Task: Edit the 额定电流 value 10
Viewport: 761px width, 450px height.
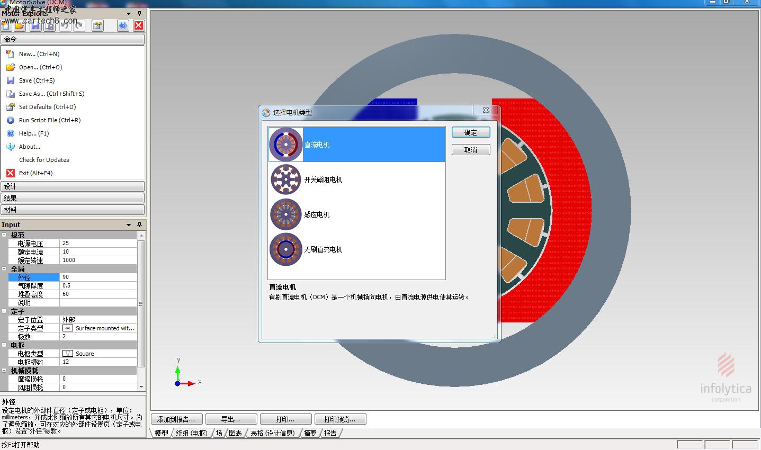Action: coord(98,252)
